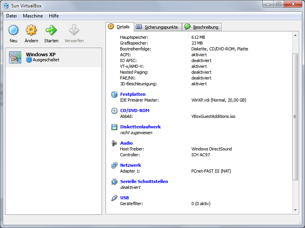Click the Netzwerk network icon
The width and height of the screenshot is (305, 228).
[114, 166]
